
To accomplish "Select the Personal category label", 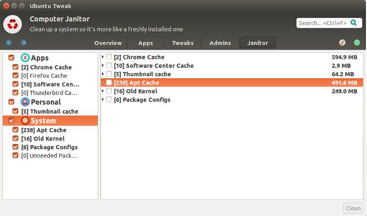I will click(x=46, y=102).
